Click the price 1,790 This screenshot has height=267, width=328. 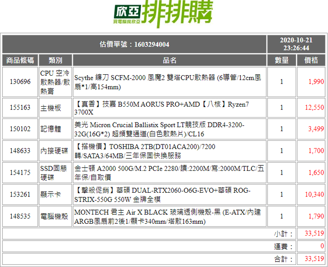(x=316, y=216)
